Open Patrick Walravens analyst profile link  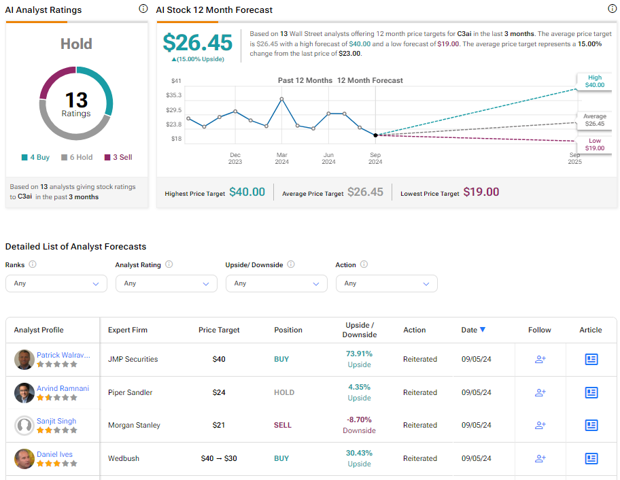[63, 355]
